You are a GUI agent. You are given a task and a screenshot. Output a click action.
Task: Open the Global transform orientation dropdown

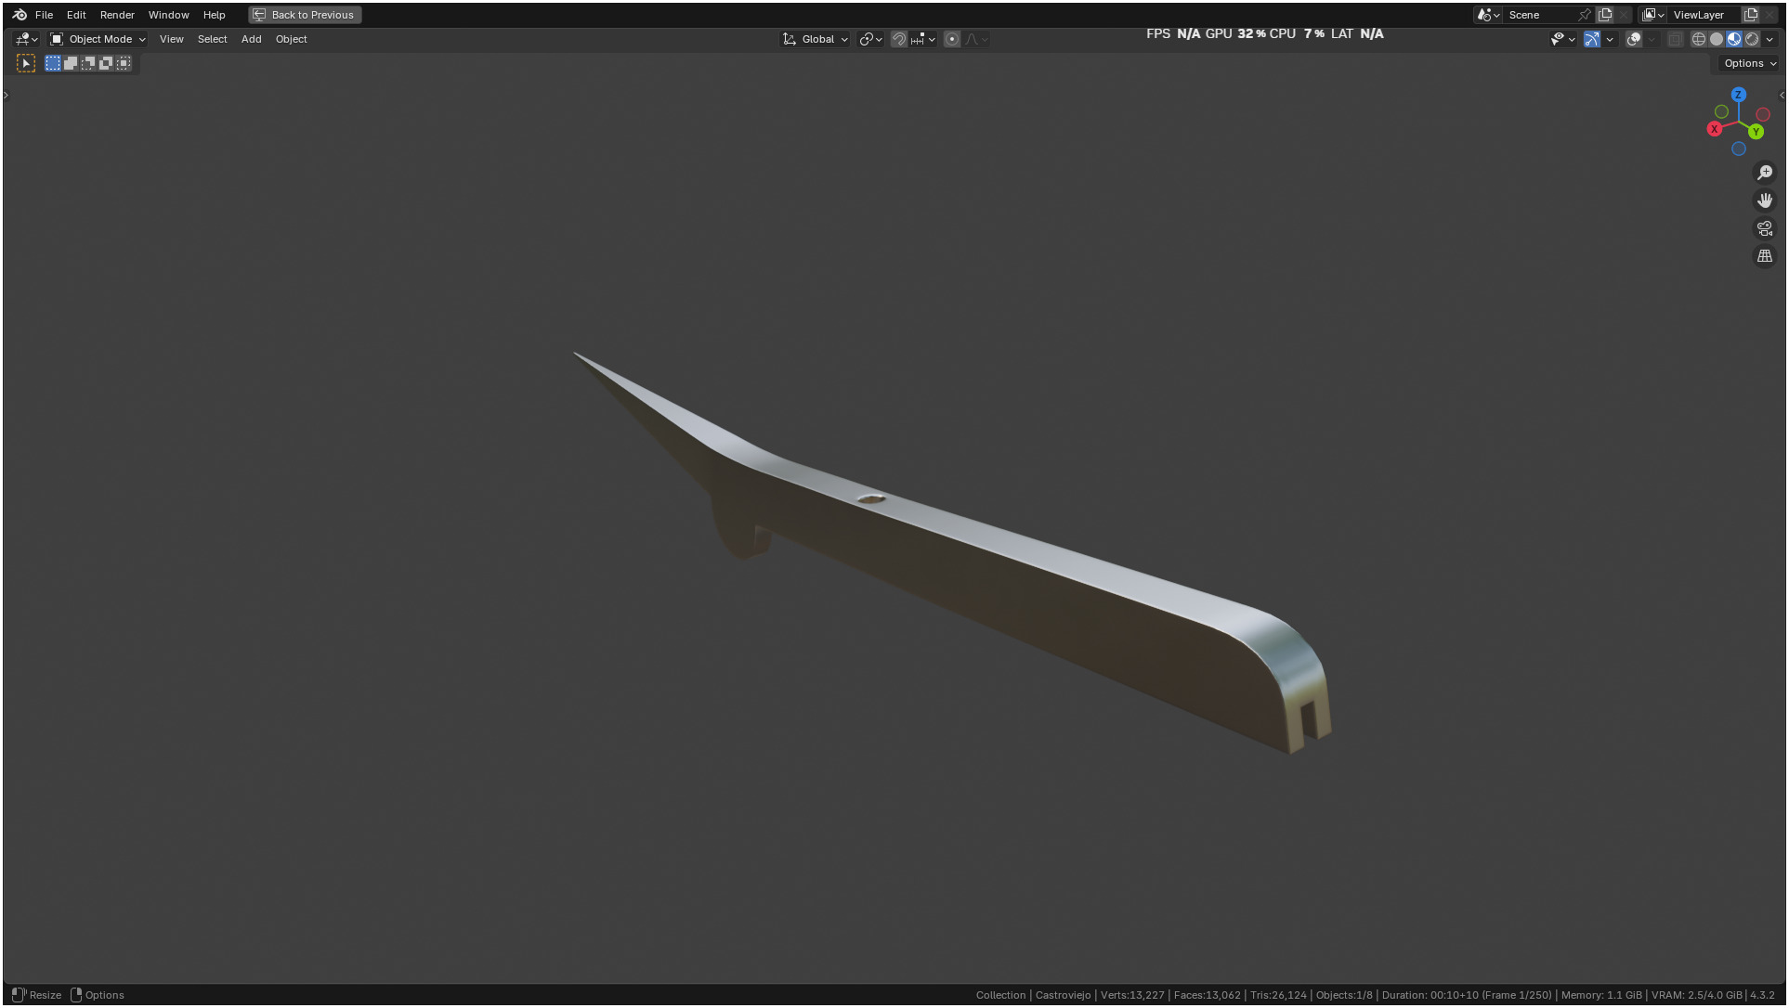[816, 39]
